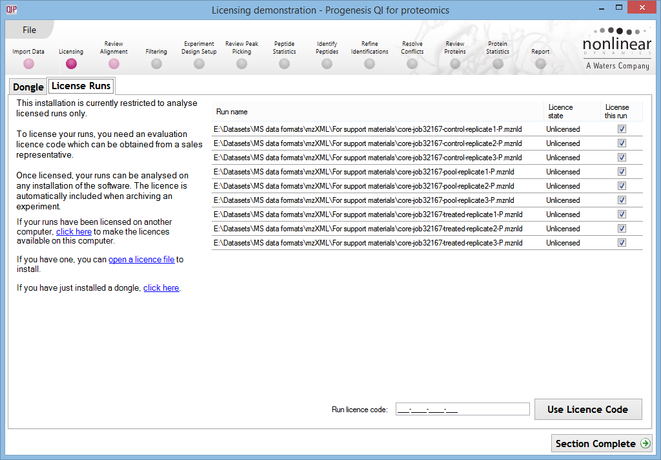Untick license checkbox for pool-replicate2-P run
Image resolution: width=661 pixels, height=460 pixels.
point(622,186)
